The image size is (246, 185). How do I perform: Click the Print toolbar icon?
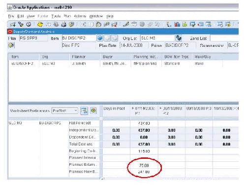[63, 25]
